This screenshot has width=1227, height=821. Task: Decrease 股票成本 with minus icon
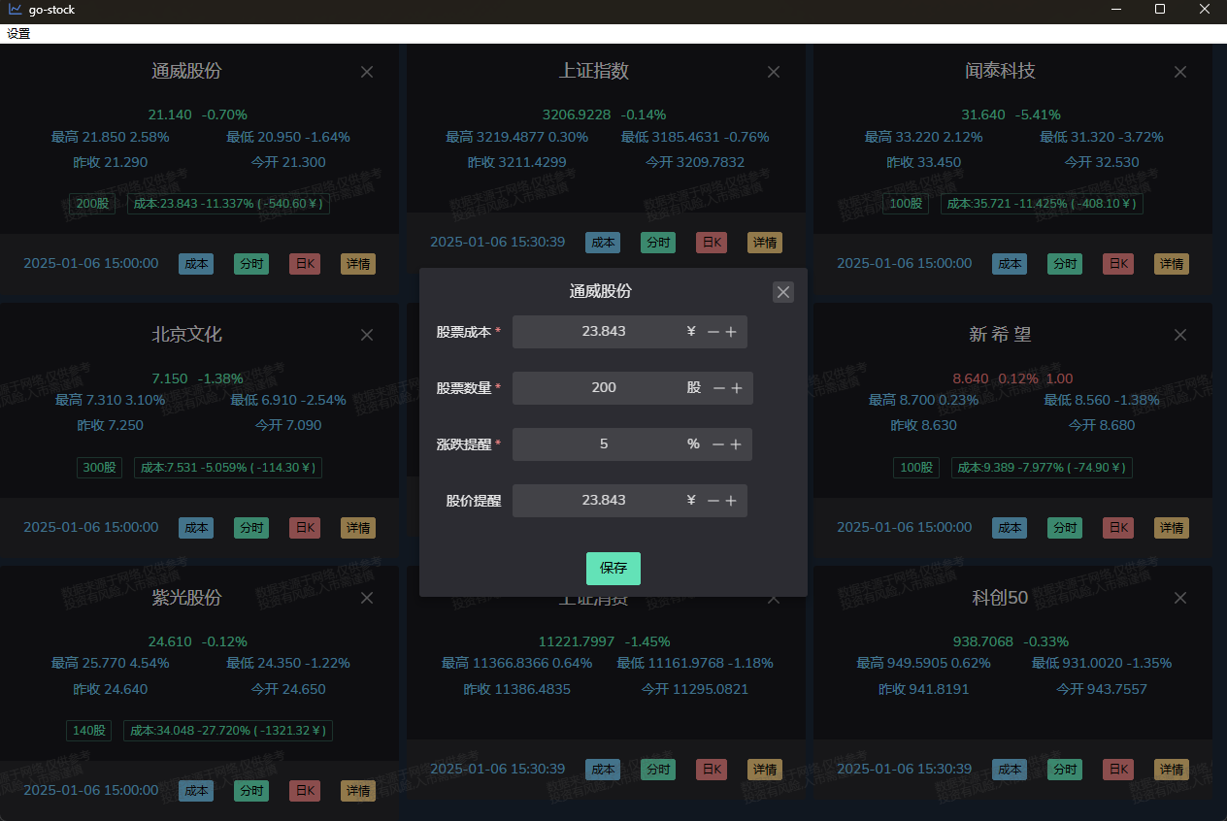[713, 332]
